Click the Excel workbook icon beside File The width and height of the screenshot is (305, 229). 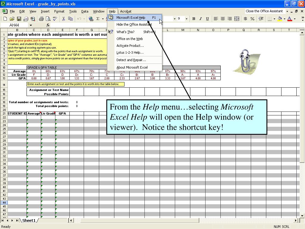(5, 11)
